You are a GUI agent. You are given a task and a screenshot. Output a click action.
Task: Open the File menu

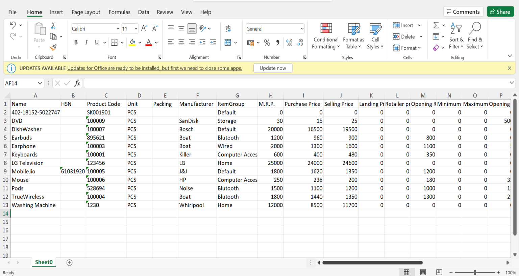pyautogui.click(x=13, y=12)
